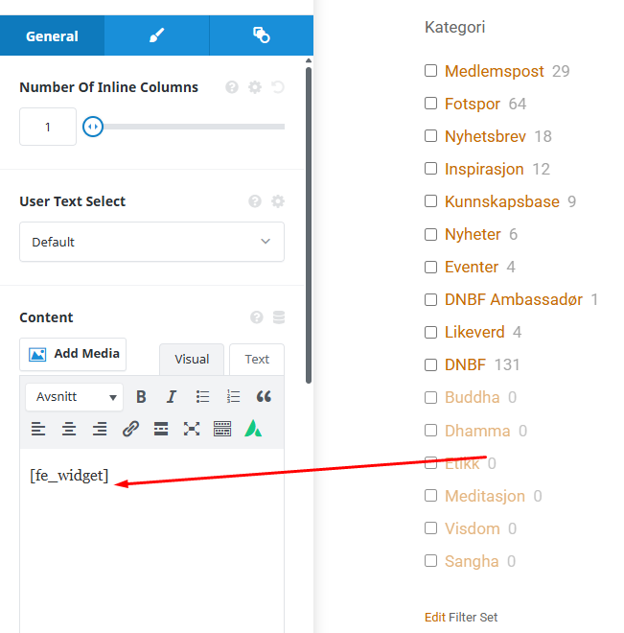Check the Nyheter category
Viewport: 624px width, 633px height.
(x=430, y=234)
